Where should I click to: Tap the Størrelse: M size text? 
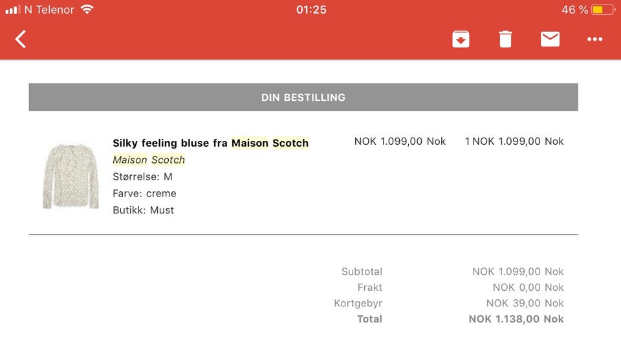coord(142,176)
